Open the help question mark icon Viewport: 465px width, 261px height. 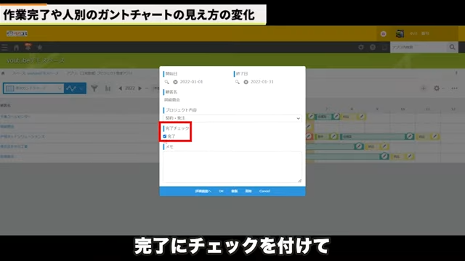click(x=373, y=47)
